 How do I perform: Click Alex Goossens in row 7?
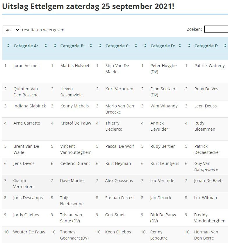tap(119, 181)
